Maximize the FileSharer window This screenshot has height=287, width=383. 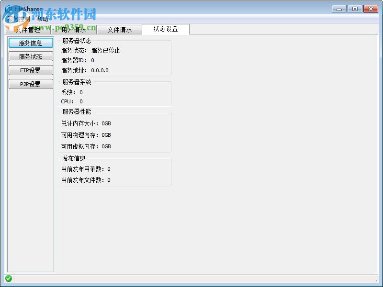point(355,8)
